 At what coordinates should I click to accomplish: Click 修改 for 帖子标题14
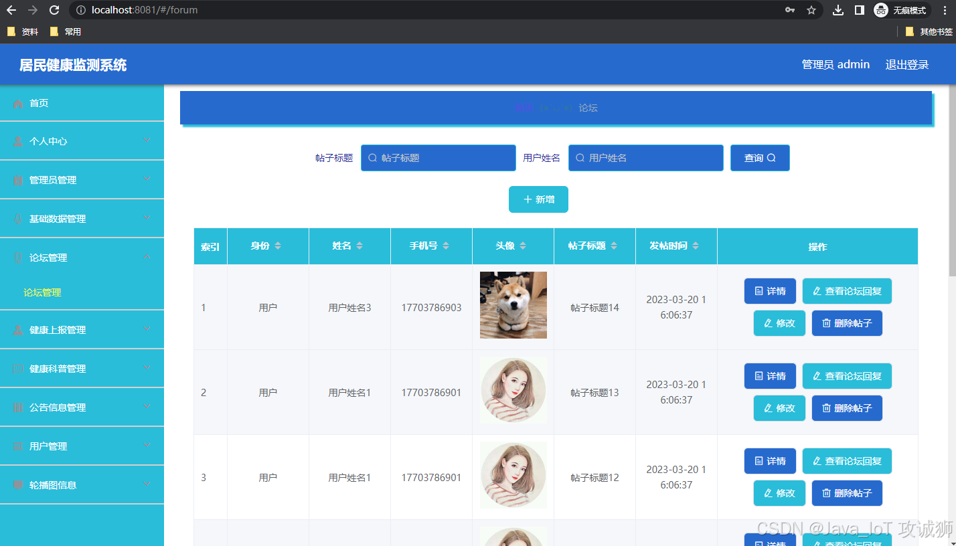[779, 323]
